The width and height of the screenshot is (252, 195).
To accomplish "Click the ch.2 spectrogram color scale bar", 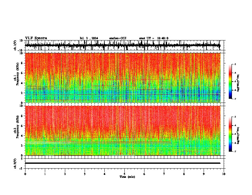I will (x=230, y=134).
